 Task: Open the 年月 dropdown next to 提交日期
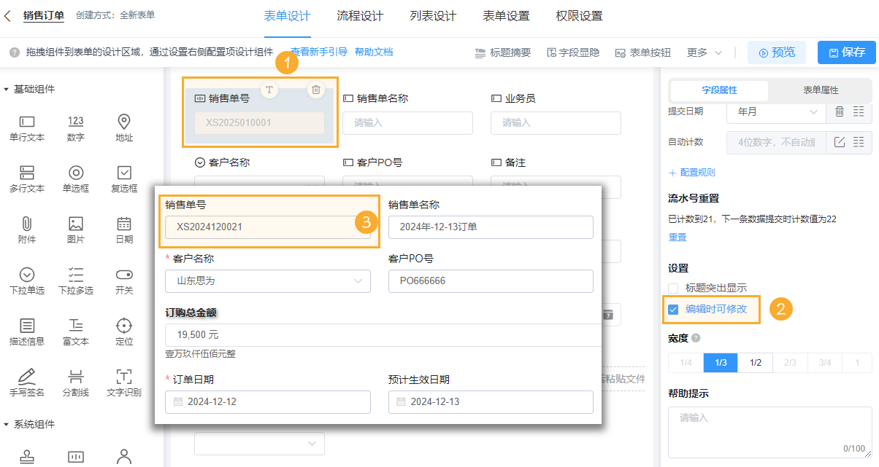(x=775, y=113)
